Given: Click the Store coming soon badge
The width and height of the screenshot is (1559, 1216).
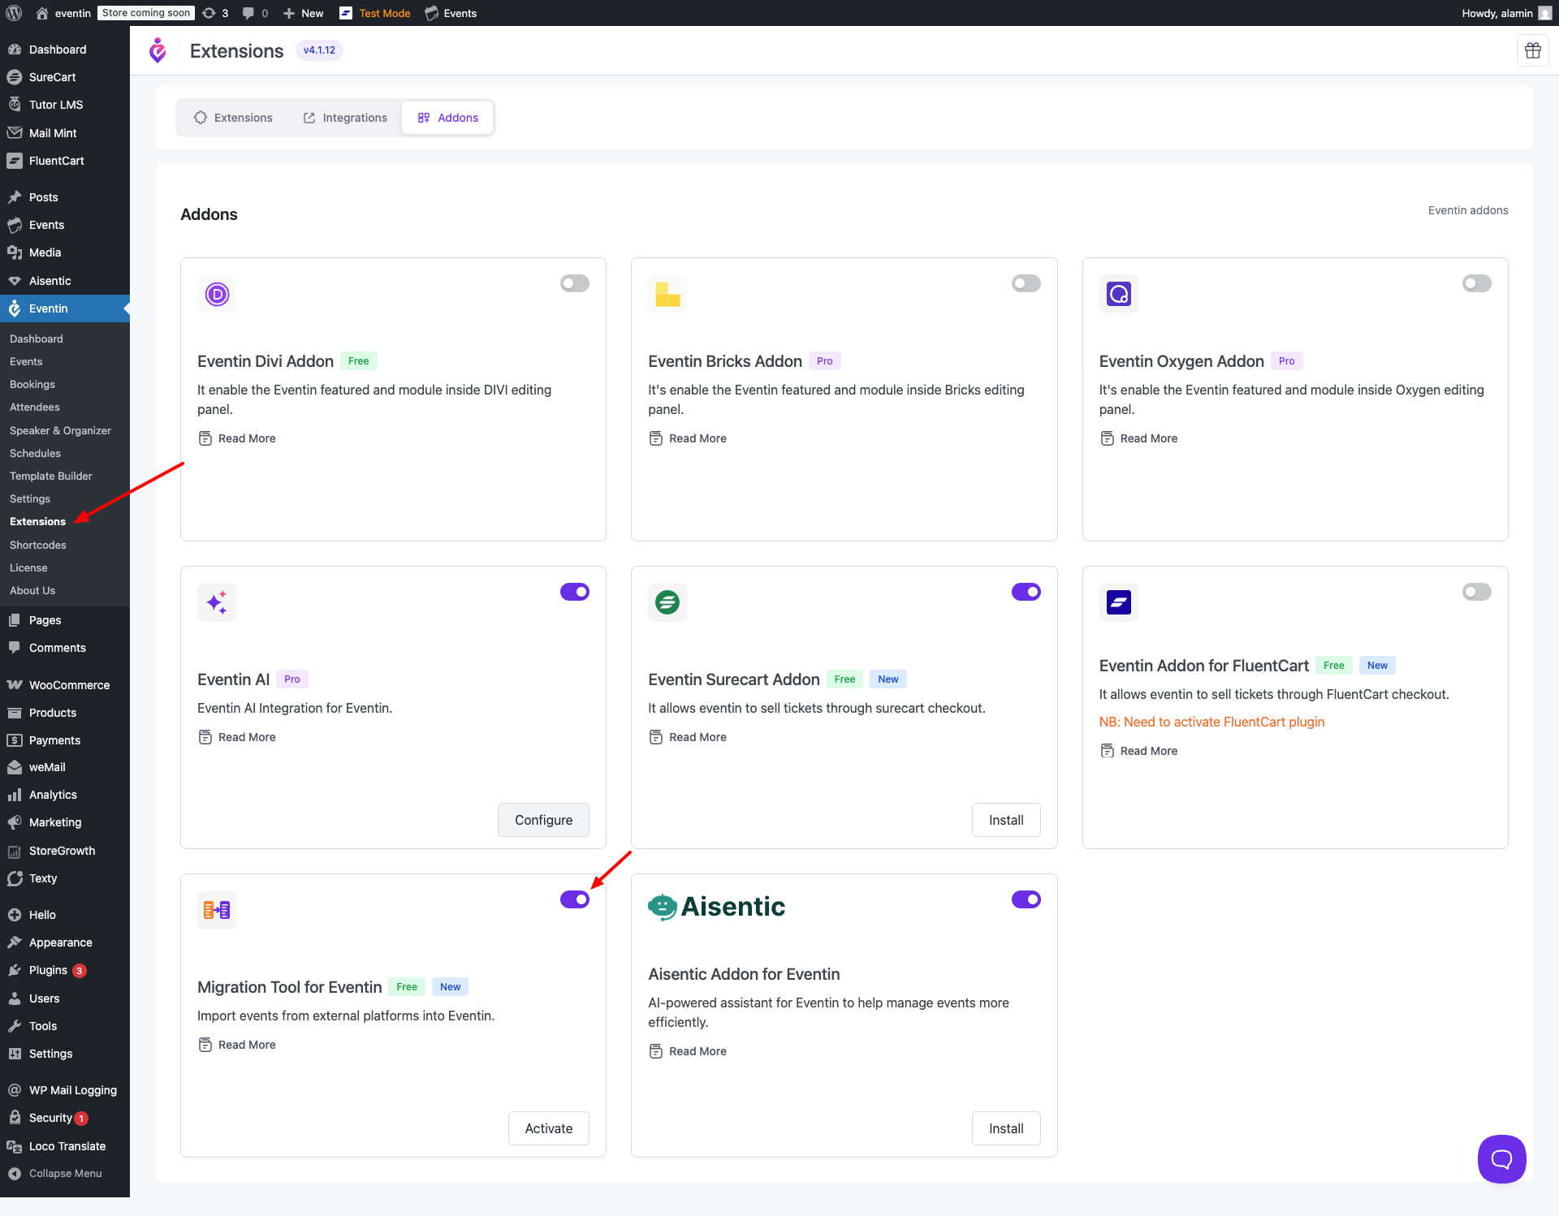Looking at the screenshot, I should click(x=146, y=13).
